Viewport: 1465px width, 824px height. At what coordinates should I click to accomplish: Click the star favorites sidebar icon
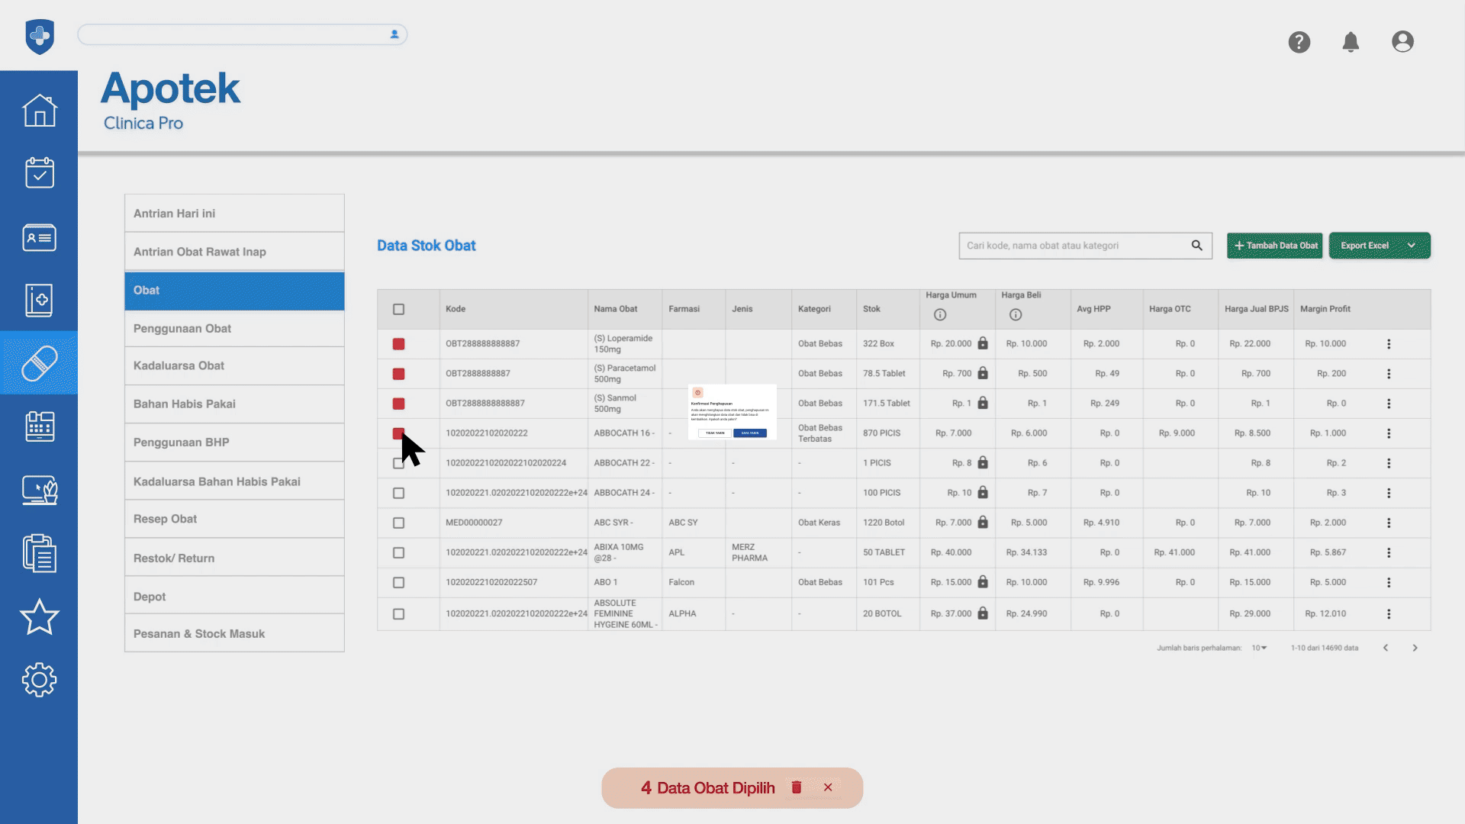coord(39,616)
